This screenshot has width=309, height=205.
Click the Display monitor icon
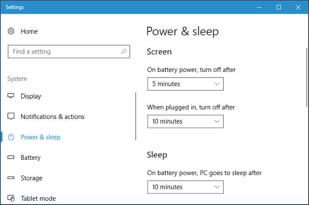(11, 96)
